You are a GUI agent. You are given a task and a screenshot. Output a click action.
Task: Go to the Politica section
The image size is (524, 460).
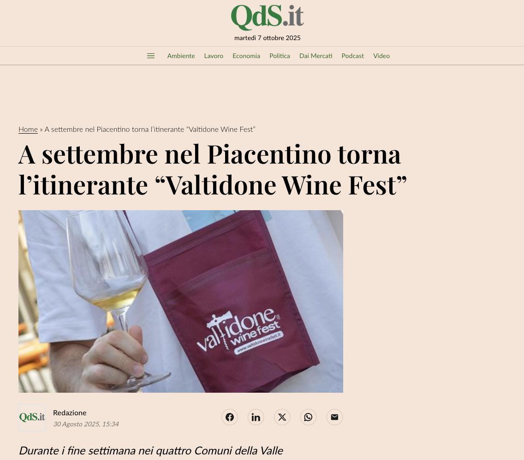(280, 56)
